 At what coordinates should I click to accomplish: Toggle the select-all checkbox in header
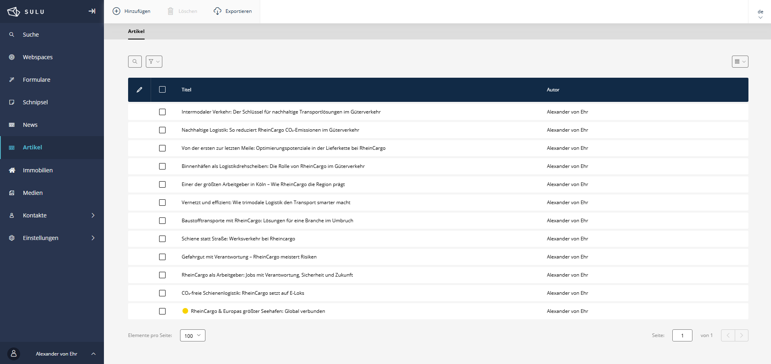click(162, 89)
